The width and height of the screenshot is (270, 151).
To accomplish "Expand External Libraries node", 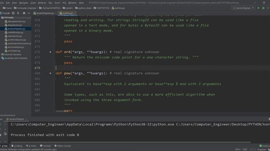I will [x=11, y=55].
